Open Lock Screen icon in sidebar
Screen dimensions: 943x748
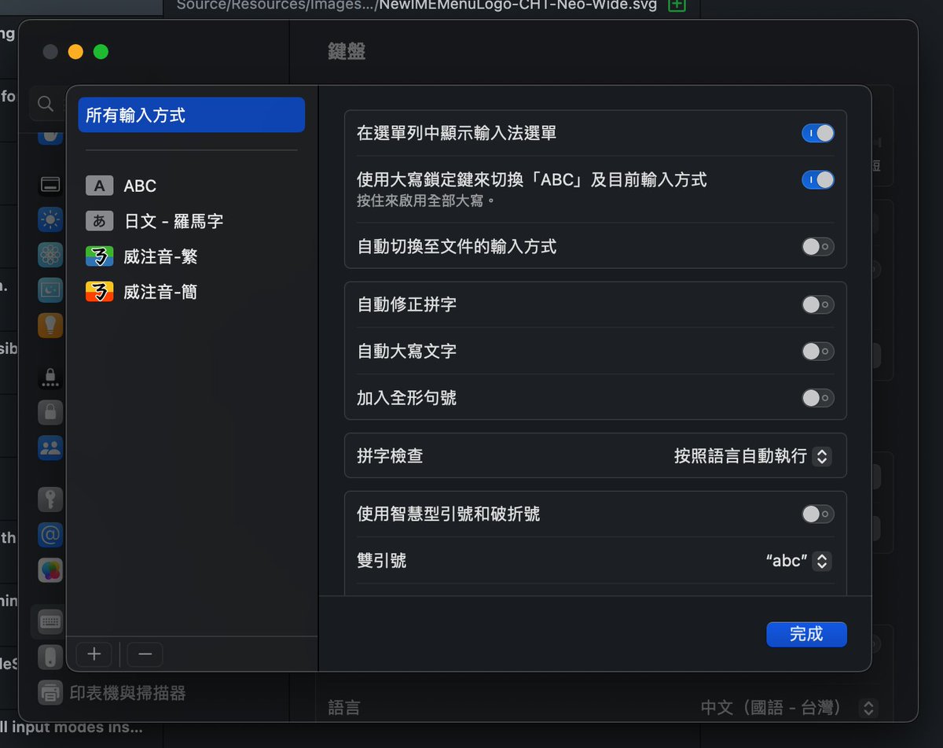(x=50, y=377)
